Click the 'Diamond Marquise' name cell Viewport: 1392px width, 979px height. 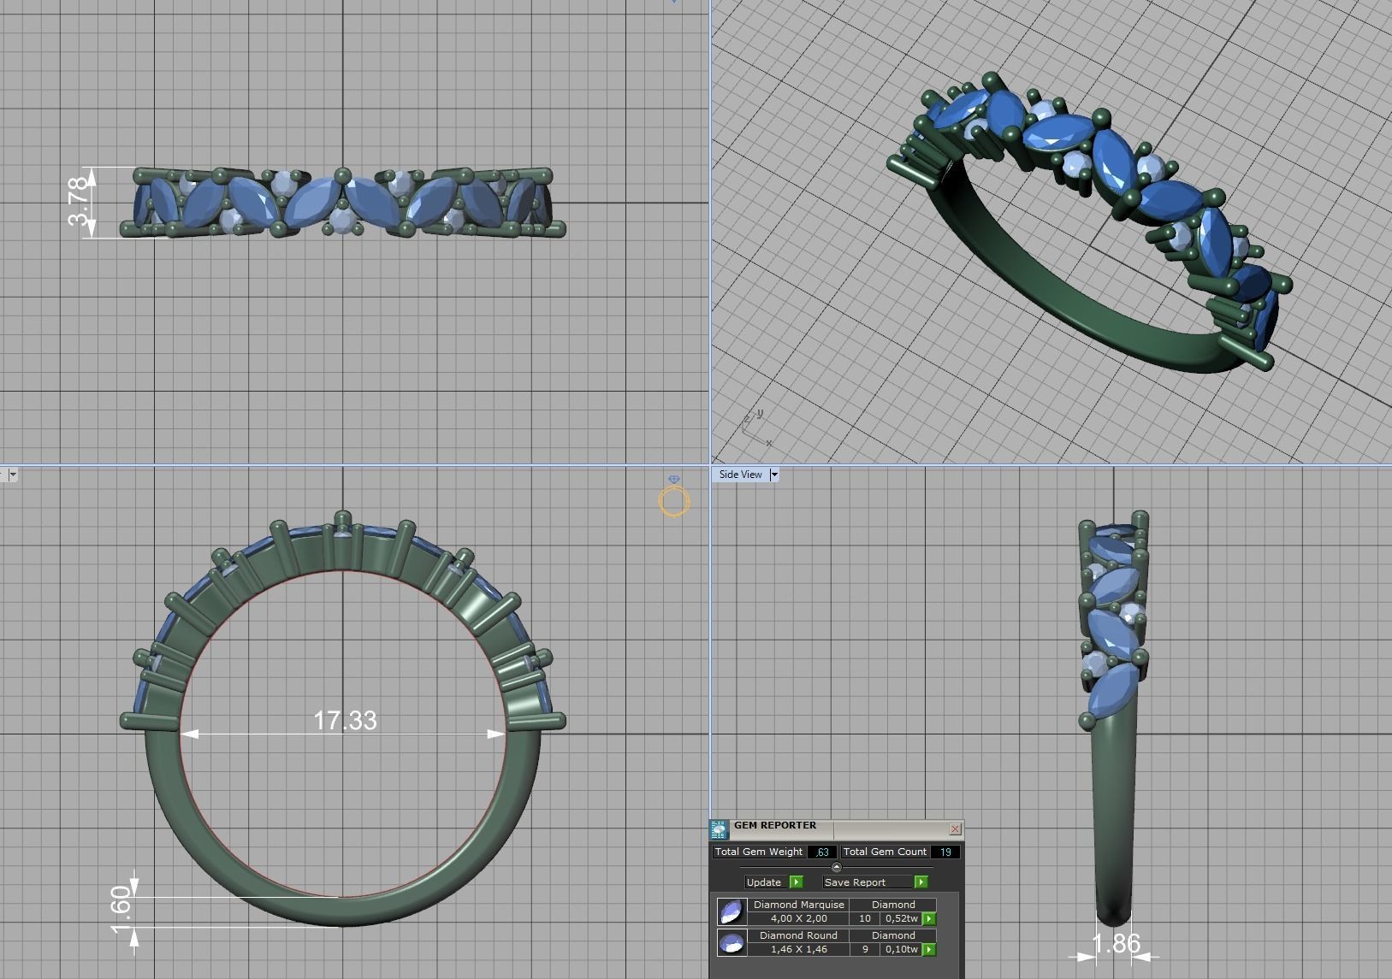pos(798,905)
